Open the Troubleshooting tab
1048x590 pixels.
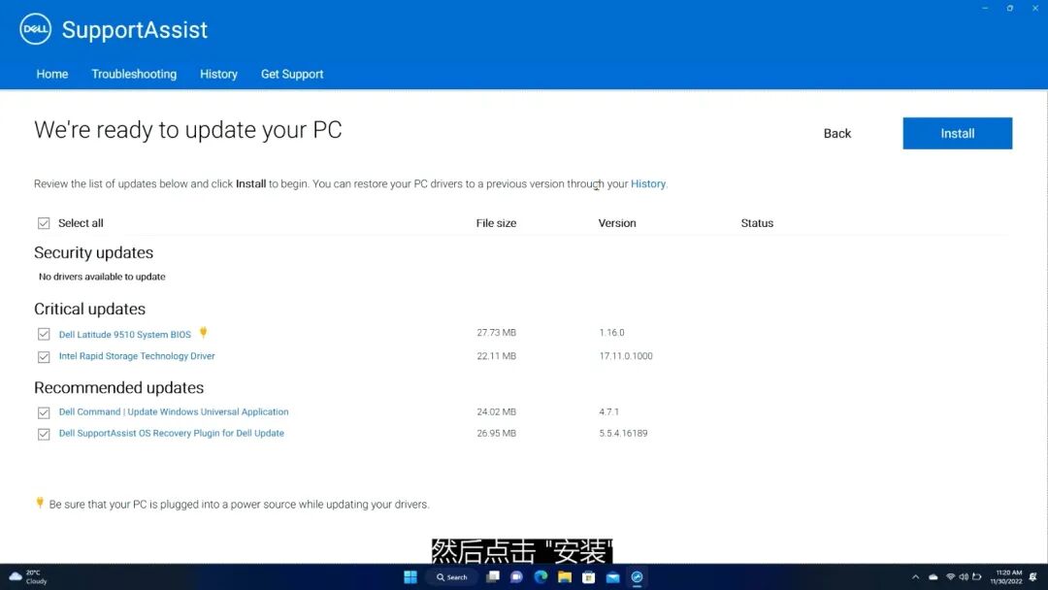coord(134,74)
